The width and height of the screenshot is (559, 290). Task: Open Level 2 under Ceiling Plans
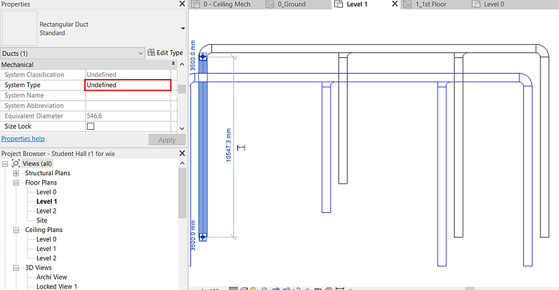[46, 258]
